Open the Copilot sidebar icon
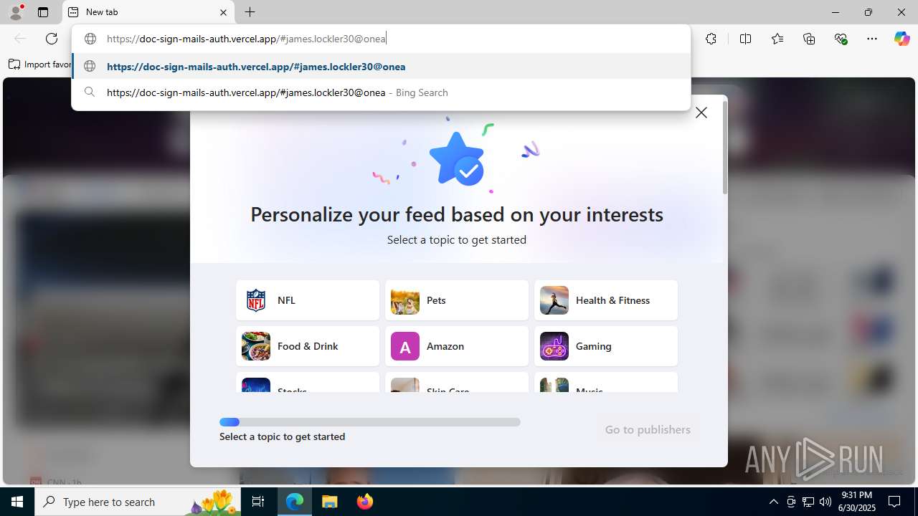Viewport: 918px width, 516px height. [902, 39]
